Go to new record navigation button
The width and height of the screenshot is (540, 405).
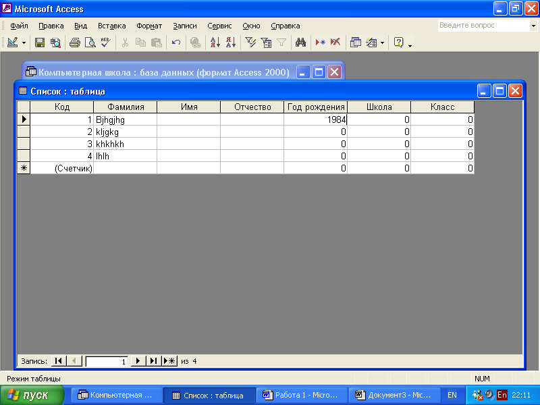tap(169, 361)
